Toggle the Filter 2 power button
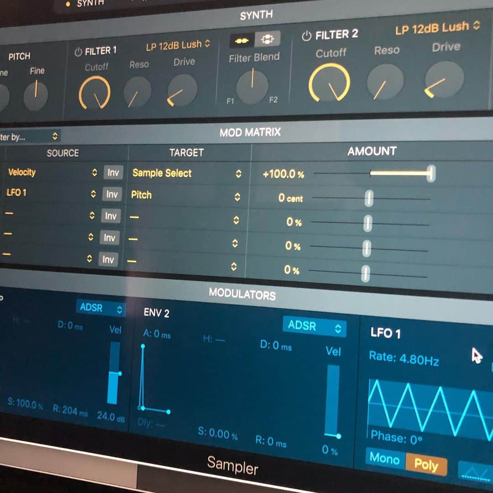 [306, 37]
